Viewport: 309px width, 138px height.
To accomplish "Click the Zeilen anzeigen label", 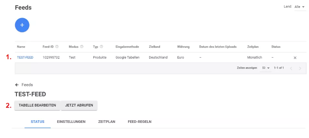I will tap(247, 68).
